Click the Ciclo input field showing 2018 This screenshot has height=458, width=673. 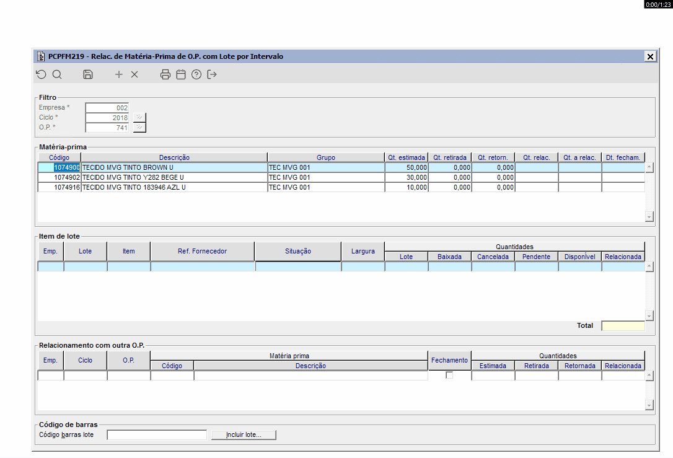point(107,118)
